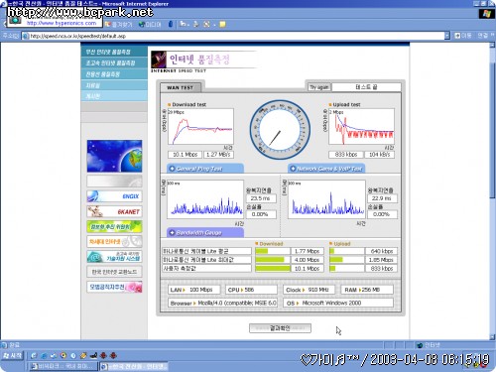Click the 결과확인 result confirm button

(x=280, y=328)
